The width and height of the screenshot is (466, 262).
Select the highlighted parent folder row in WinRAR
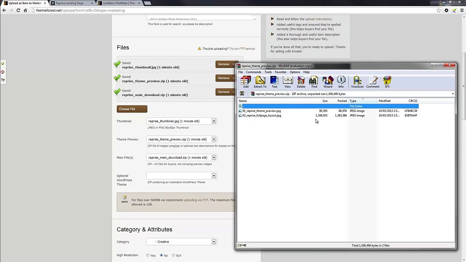[328, 106]
